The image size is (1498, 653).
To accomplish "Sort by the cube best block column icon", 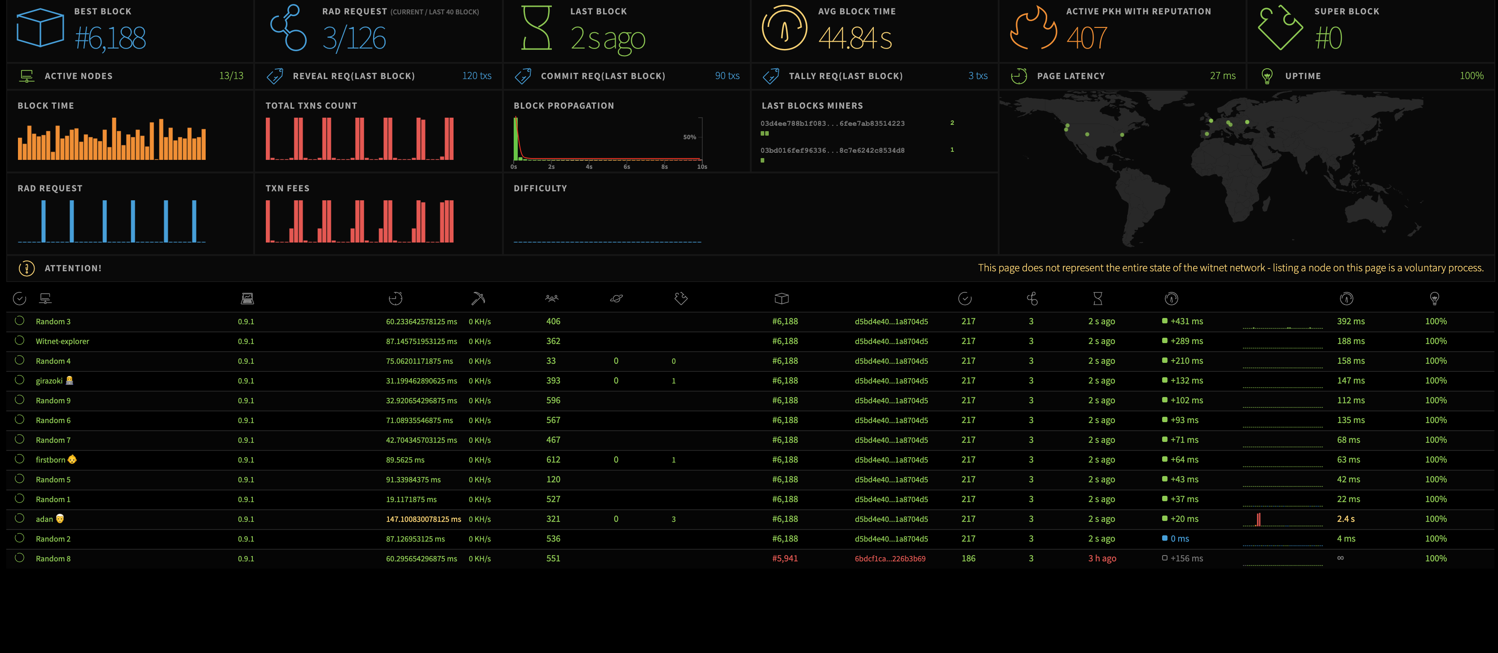I will tap(782, 299).
